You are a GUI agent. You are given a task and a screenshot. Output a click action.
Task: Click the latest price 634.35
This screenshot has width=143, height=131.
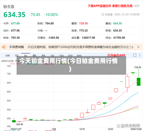14,15
